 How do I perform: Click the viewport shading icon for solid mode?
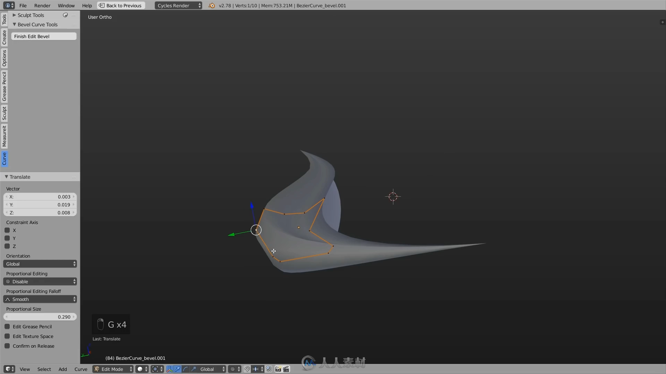coord(139,368)
